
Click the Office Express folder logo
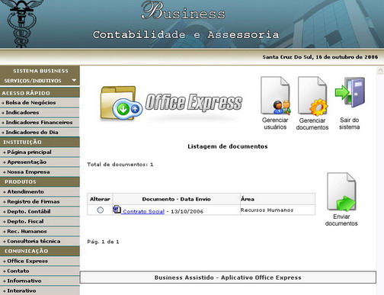[121, 103]
